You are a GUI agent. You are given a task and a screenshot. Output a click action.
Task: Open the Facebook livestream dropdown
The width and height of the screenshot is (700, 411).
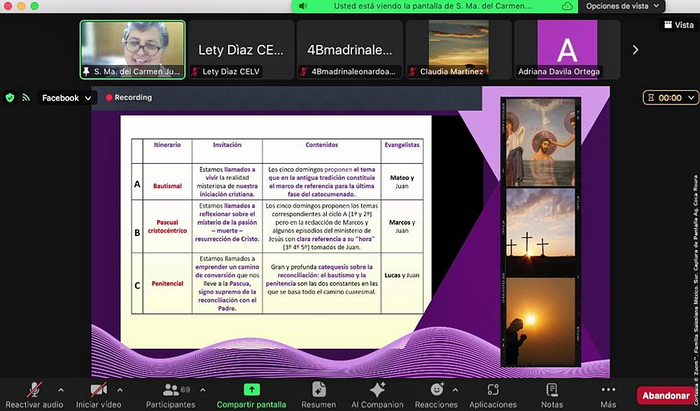[x=66, y=98]
